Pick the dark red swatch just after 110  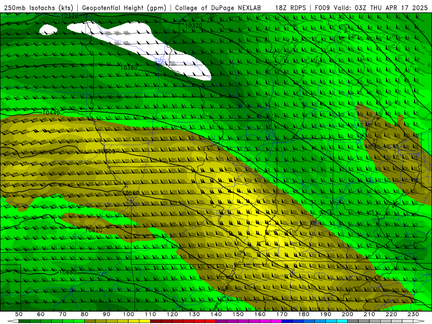[x=156, y=321]
